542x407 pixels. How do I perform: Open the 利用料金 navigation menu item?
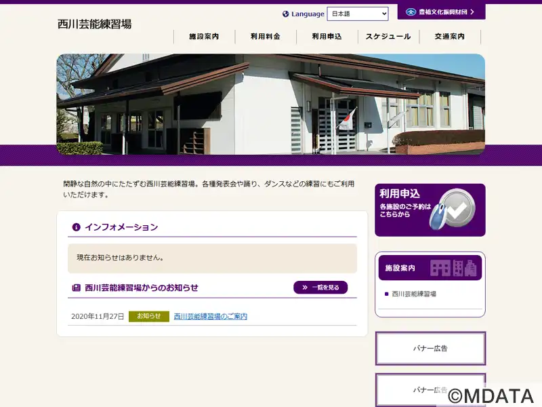tap(266, 37)
